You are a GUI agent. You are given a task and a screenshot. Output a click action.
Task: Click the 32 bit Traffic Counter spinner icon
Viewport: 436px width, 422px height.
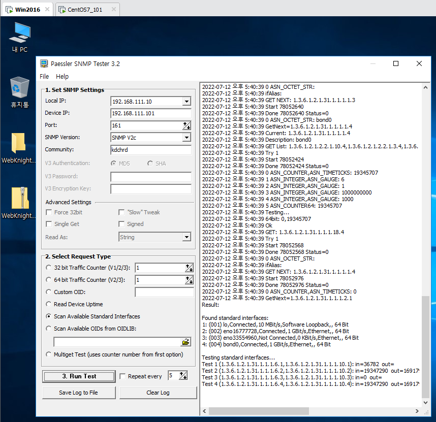189,268
